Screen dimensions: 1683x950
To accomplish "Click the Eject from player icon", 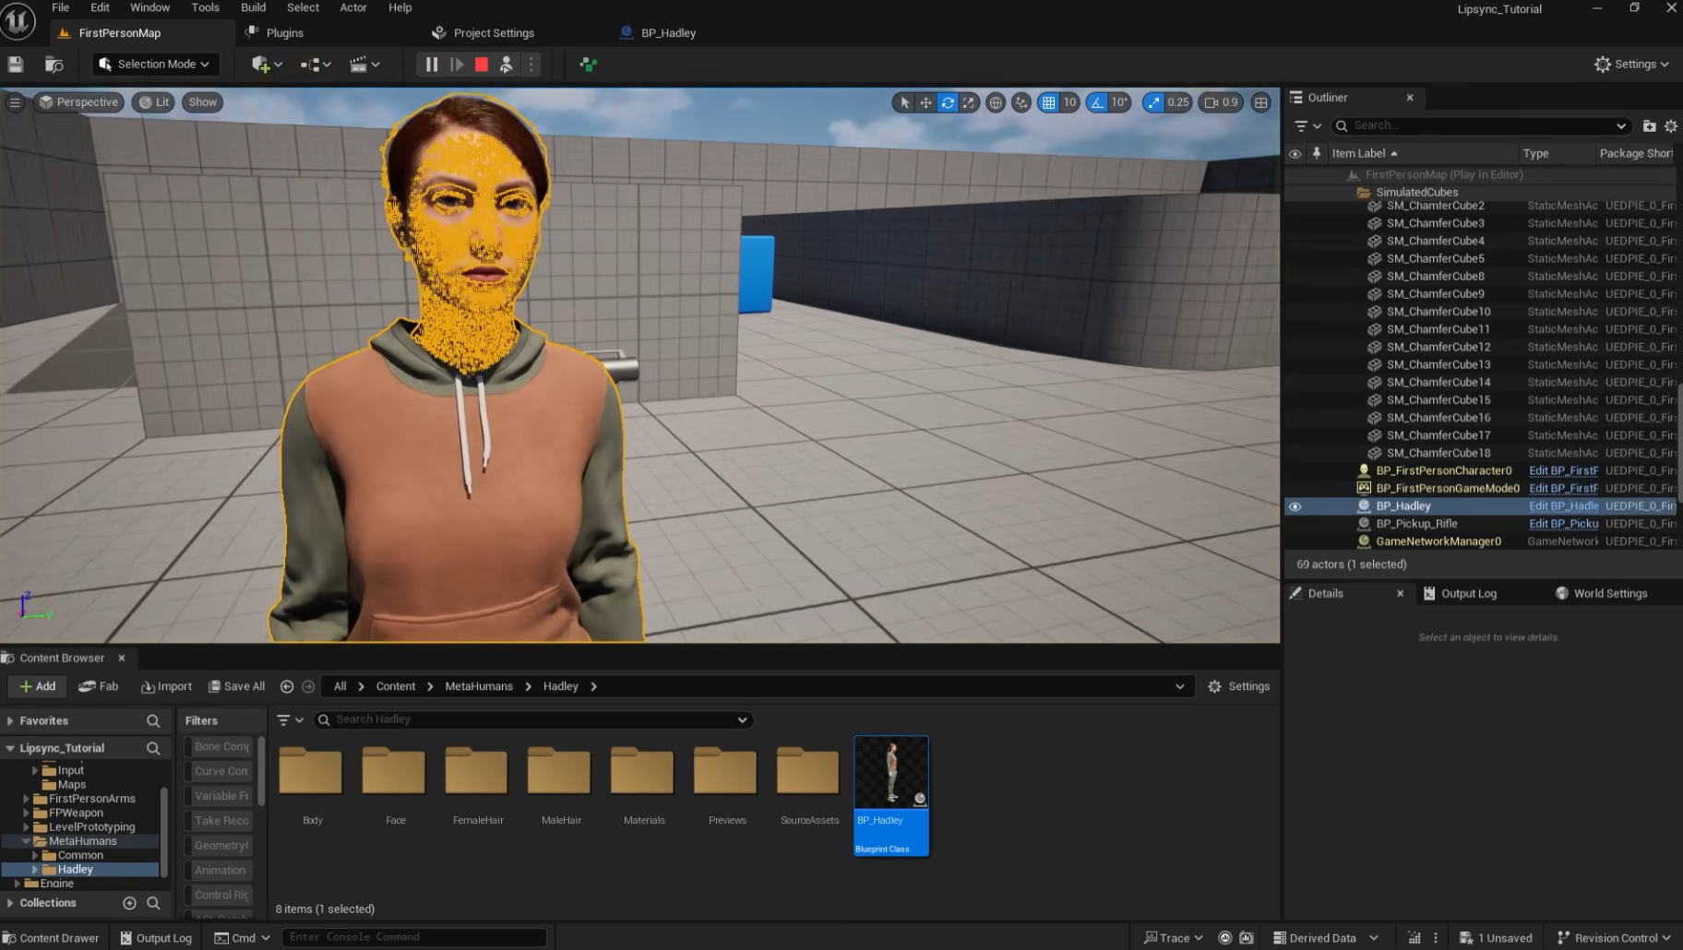I will click(507, 65).
